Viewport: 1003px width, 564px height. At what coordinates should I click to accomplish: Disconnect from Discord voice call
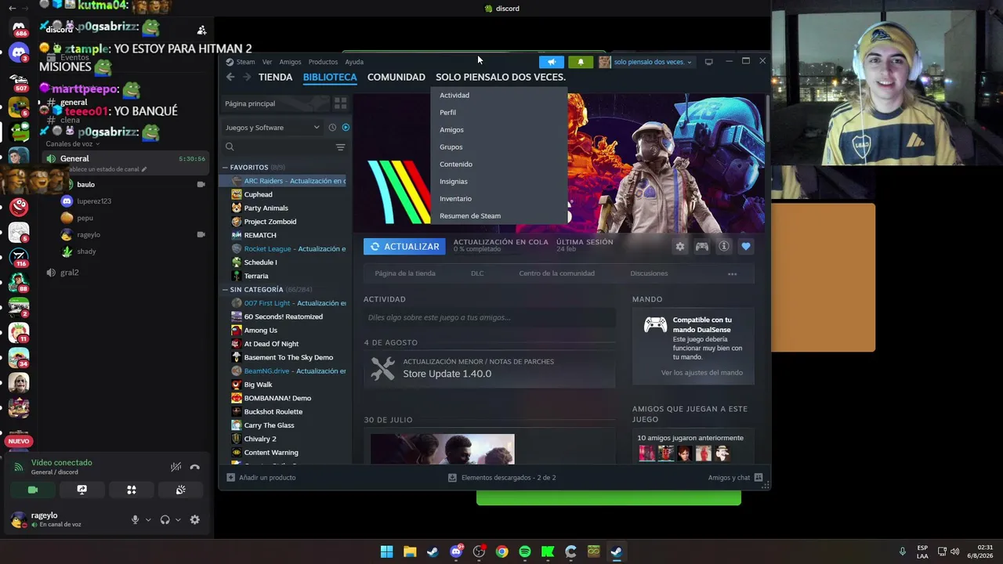pyautogui.click(x=195, y=467)
